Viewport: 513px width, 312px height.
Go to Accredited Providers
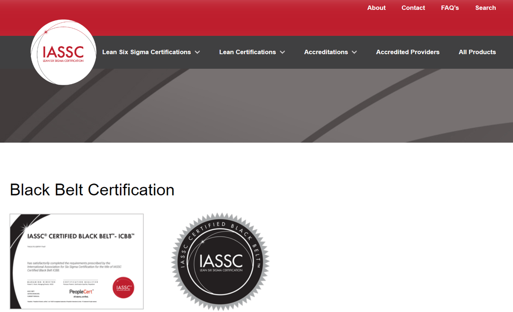tap(408, 52)
